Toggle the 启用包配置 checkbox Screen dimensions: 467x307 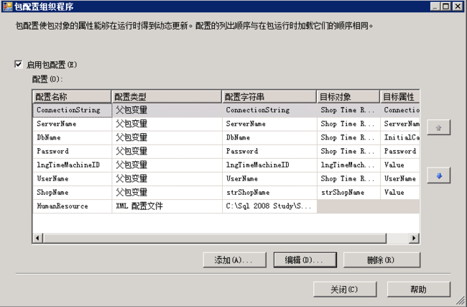19,64
